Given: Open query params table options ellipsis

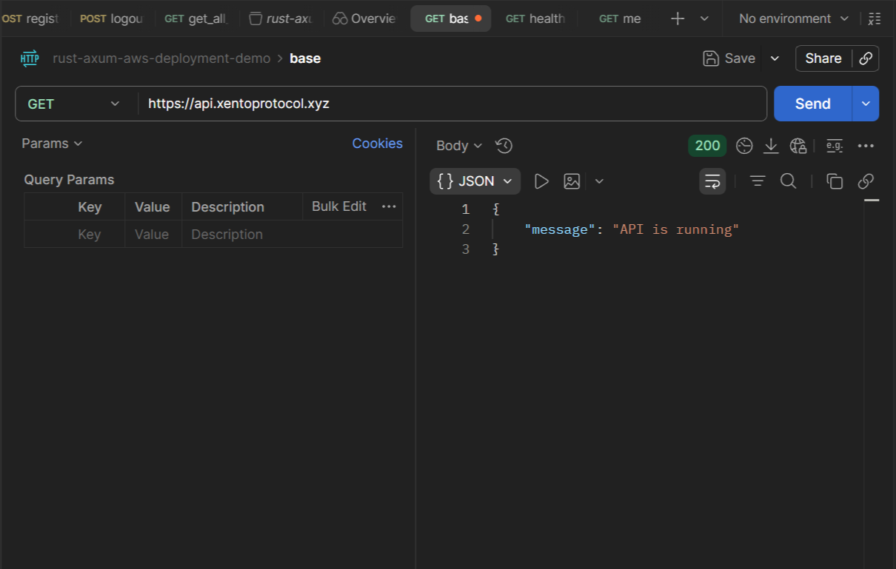Looking at the screenshot, I should (389, 206).
